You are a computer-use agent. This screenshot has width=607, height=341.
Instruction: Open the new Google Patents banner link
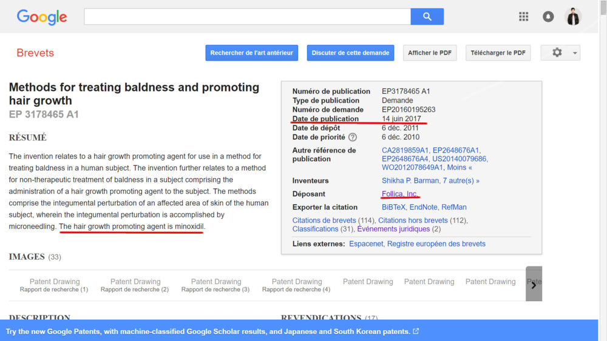pyautogui.click(x=212, y=331)
